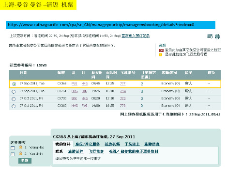Image resolution: width=242 pixels, height=182 pixels.
Task: Click the Asia Miles link in CX365 row
Action: click(142, 83)
